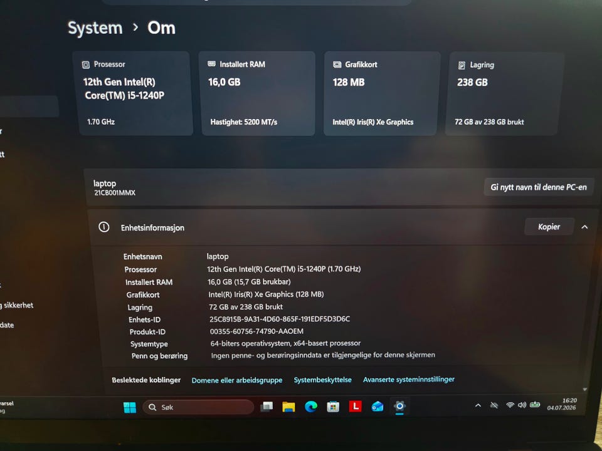Image resolution: width=602 pixels, height=451 pixels.
Task: Click the battery icon in system tray
Action: pyautogui.click(x=535, y=405)
